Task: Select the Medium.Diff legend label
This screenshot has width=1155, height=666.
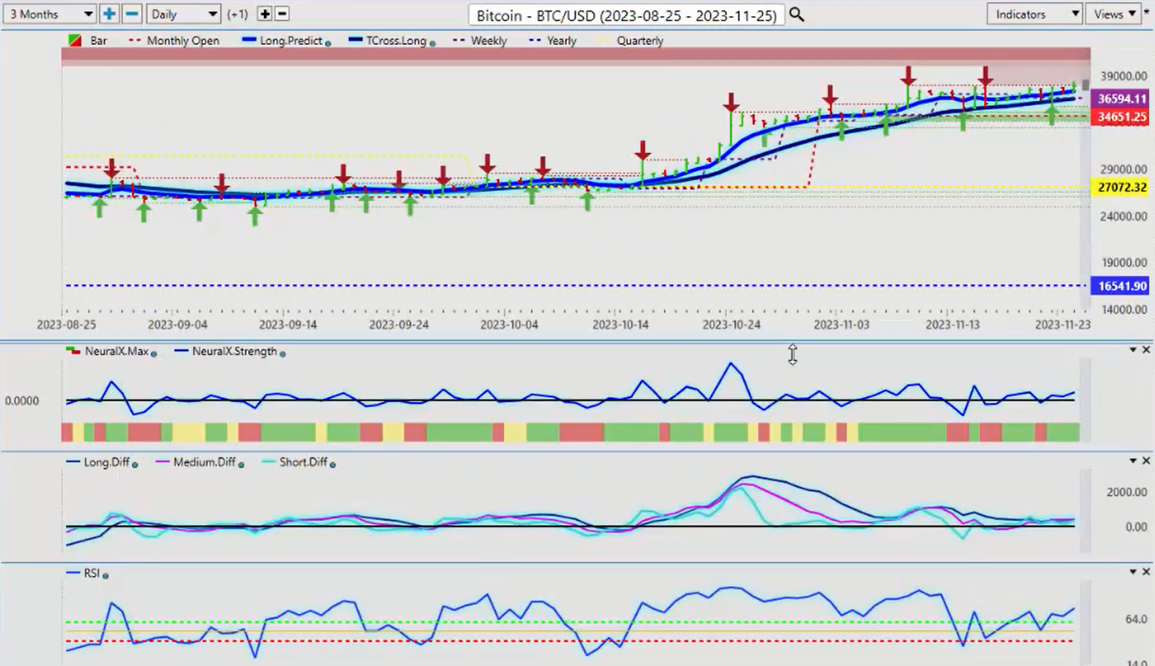Action: [x=204, y=462]
